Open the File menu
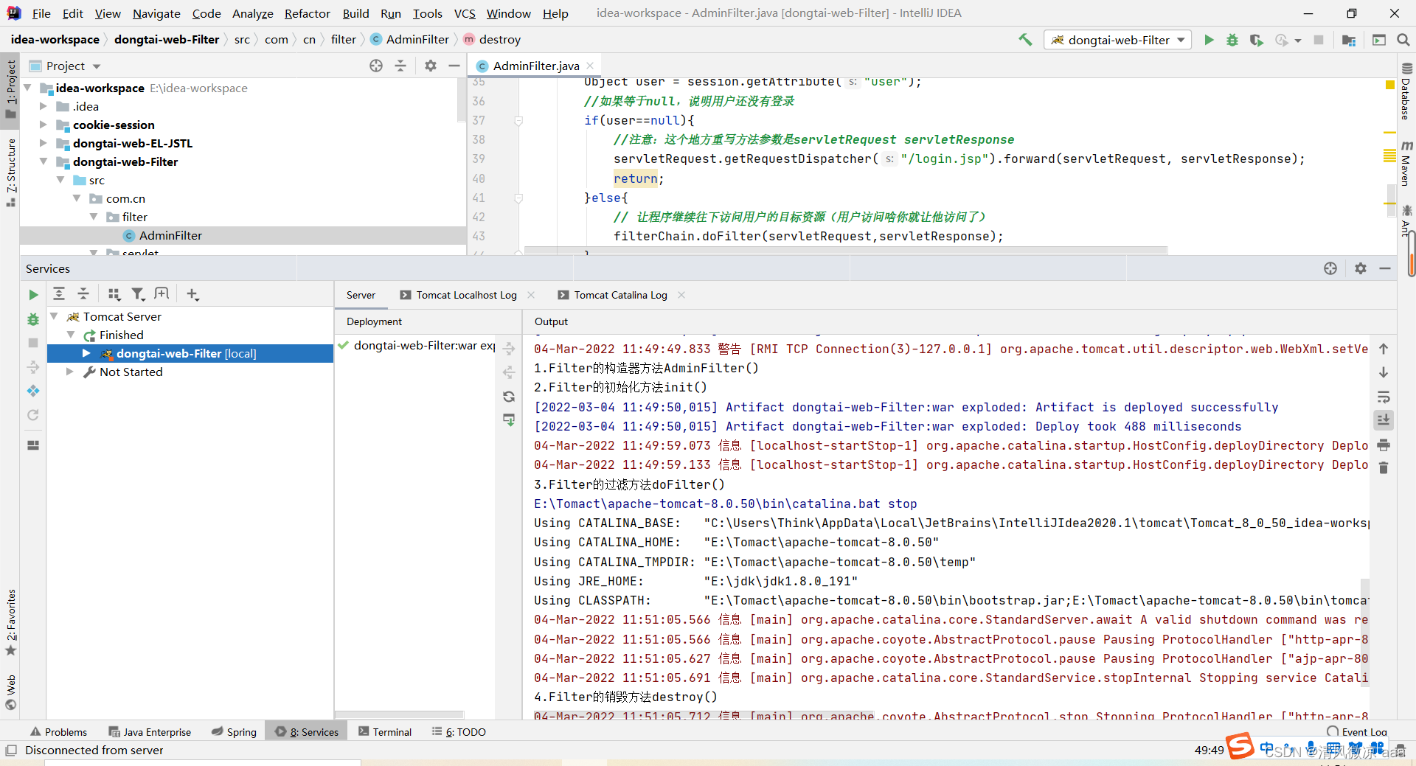Screen dimensions: 1416x766 click(41, 13)
